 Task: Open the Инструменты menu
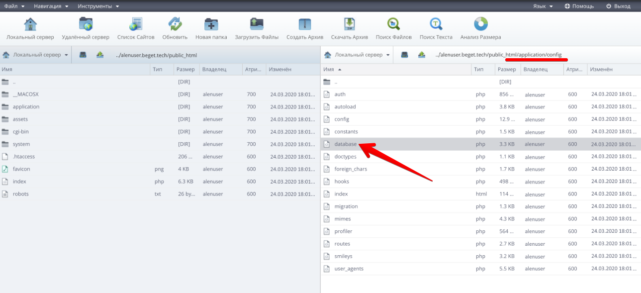pyautogui.click(x=98, y=6)
